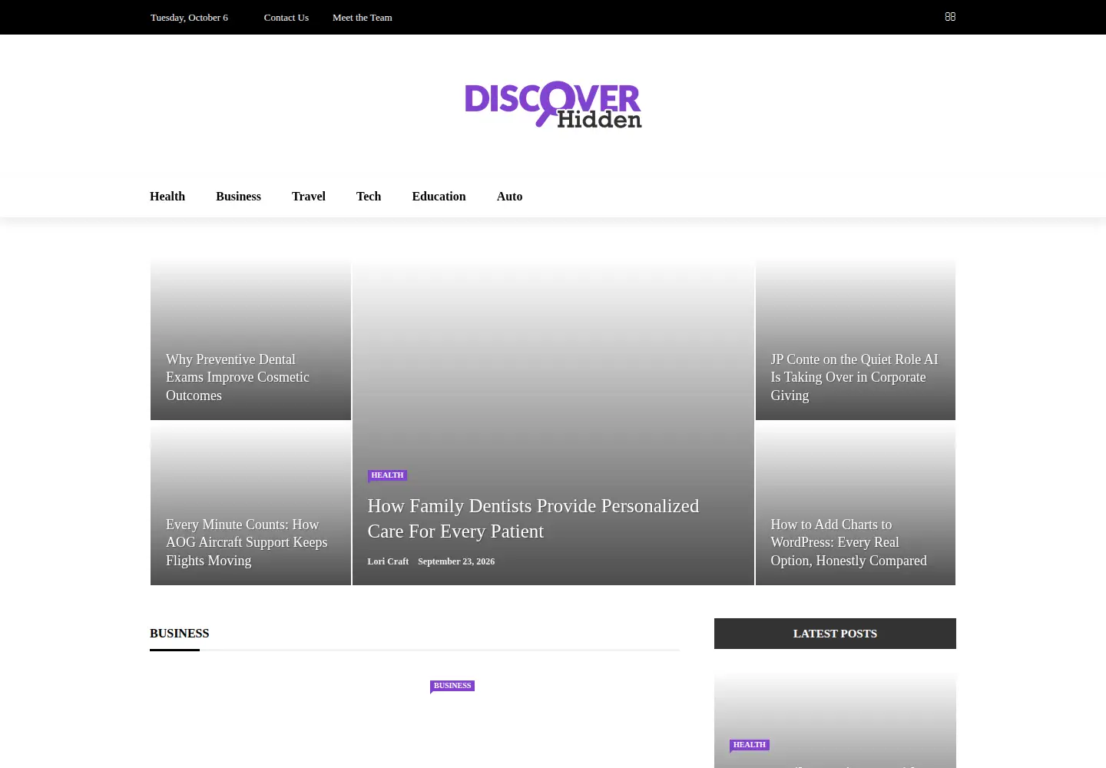Open the Meet the Team page
The width and height of the screenshot is (1106, 768).
tap(362, 18)
